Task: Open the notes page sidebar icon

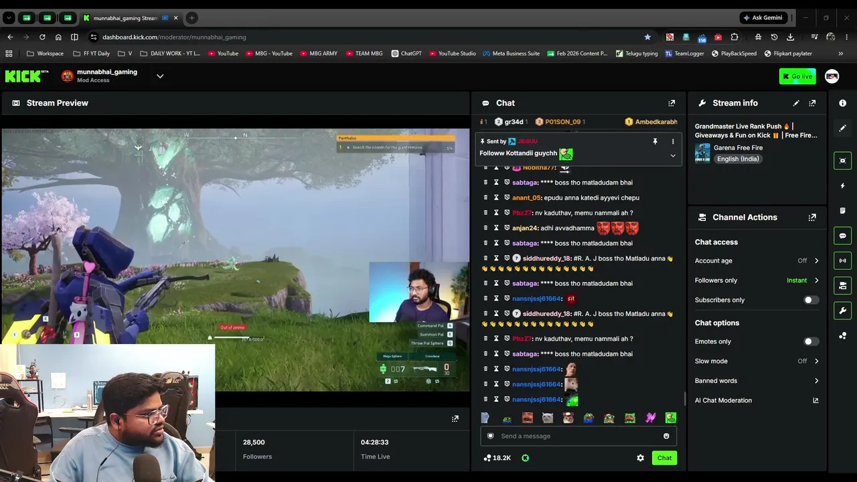Action: [842, 211]
